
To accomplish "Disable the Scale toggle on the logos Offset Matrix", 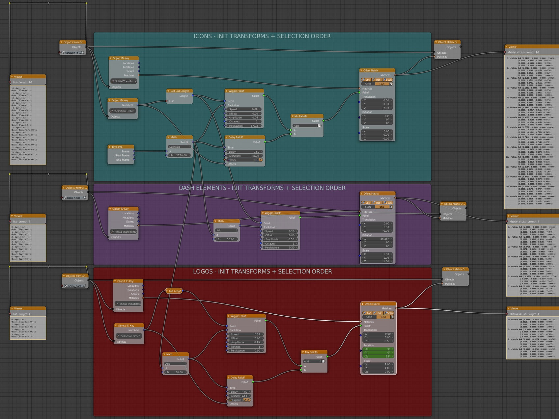I will click(389, 313).
